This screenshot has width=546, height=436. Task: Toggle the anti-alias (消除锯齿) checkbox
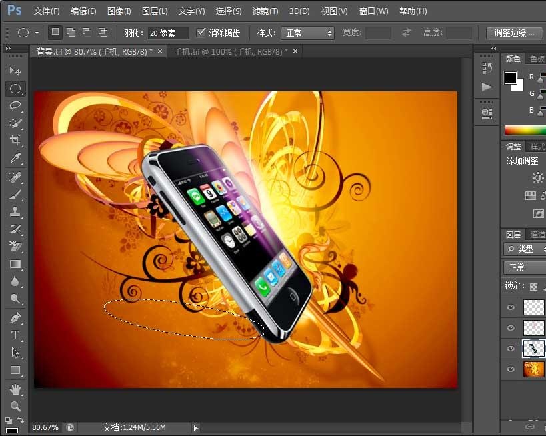(x=201, y=33)
